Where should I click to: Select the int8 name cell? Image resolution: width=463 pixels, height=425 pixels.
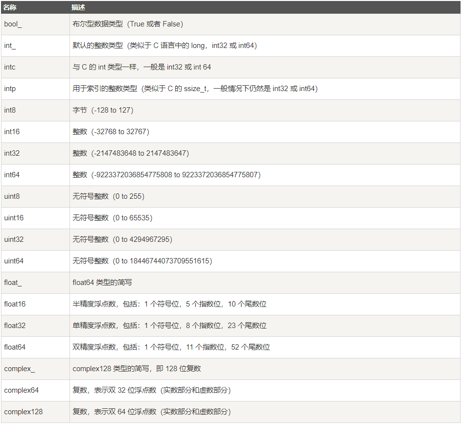pyautogui.click(x=35, y=111)
